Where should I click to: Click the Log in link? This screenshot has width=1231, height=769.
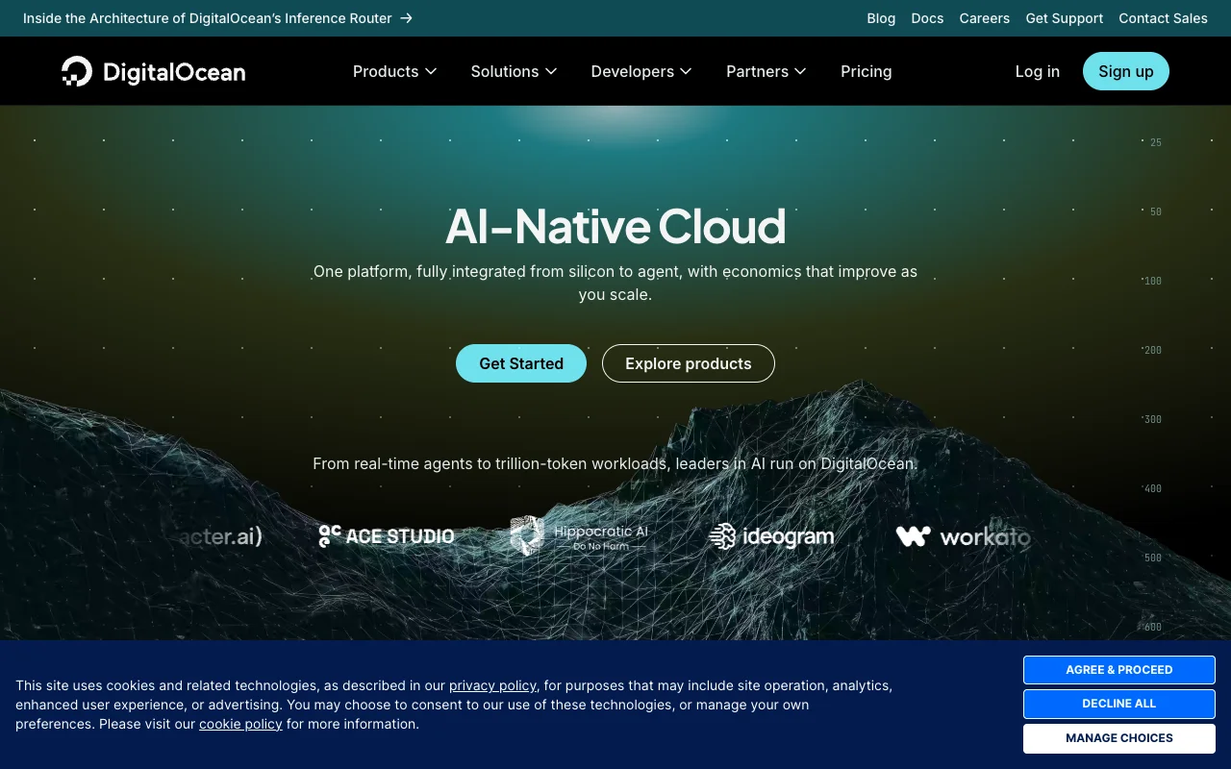tap(1038, 71)
